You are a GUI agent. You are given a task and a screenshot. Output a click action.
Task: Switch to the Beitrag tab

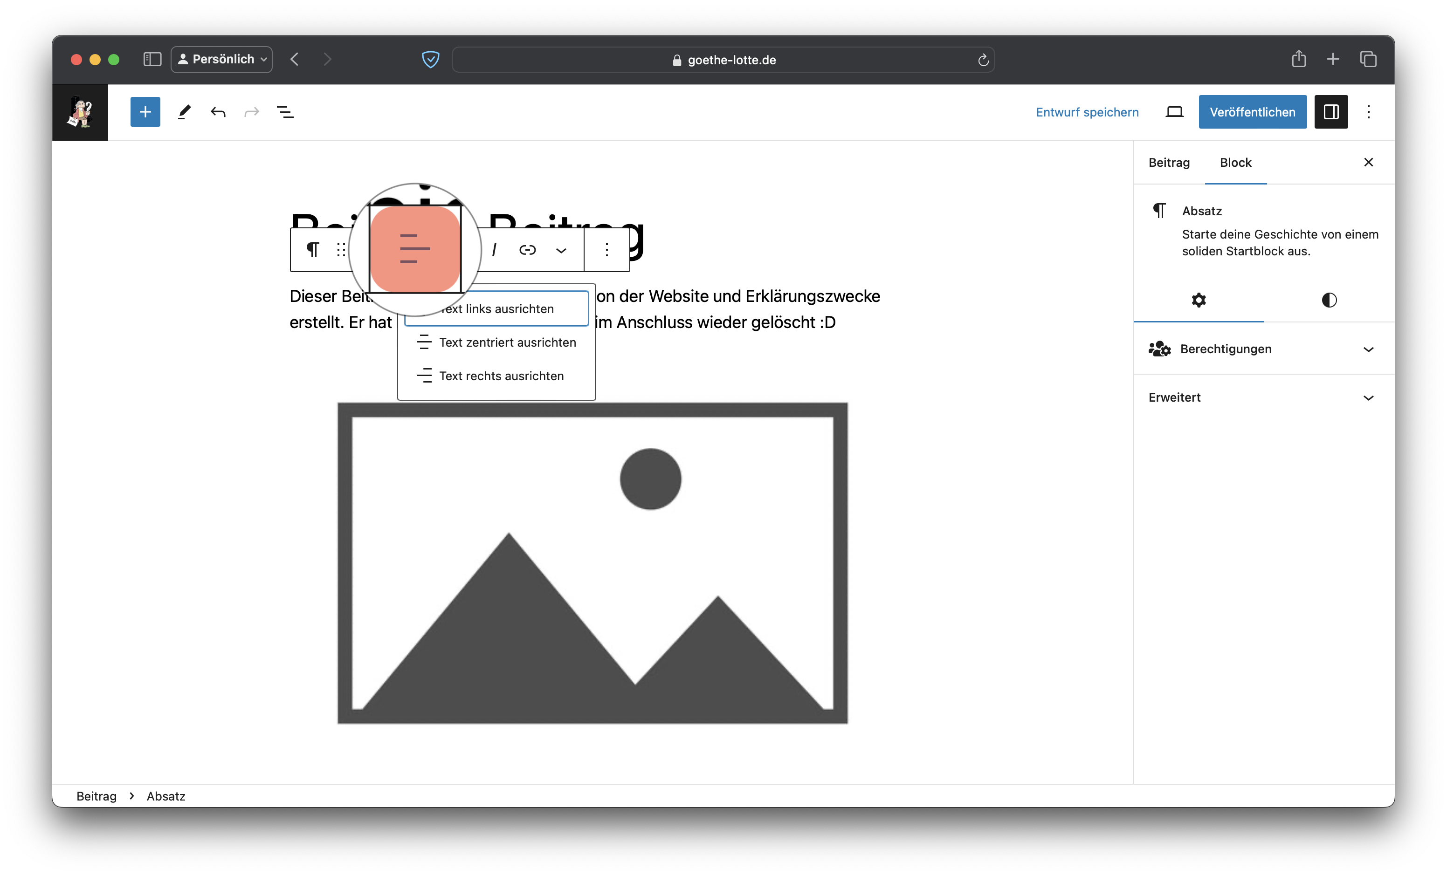(1169, 163)
